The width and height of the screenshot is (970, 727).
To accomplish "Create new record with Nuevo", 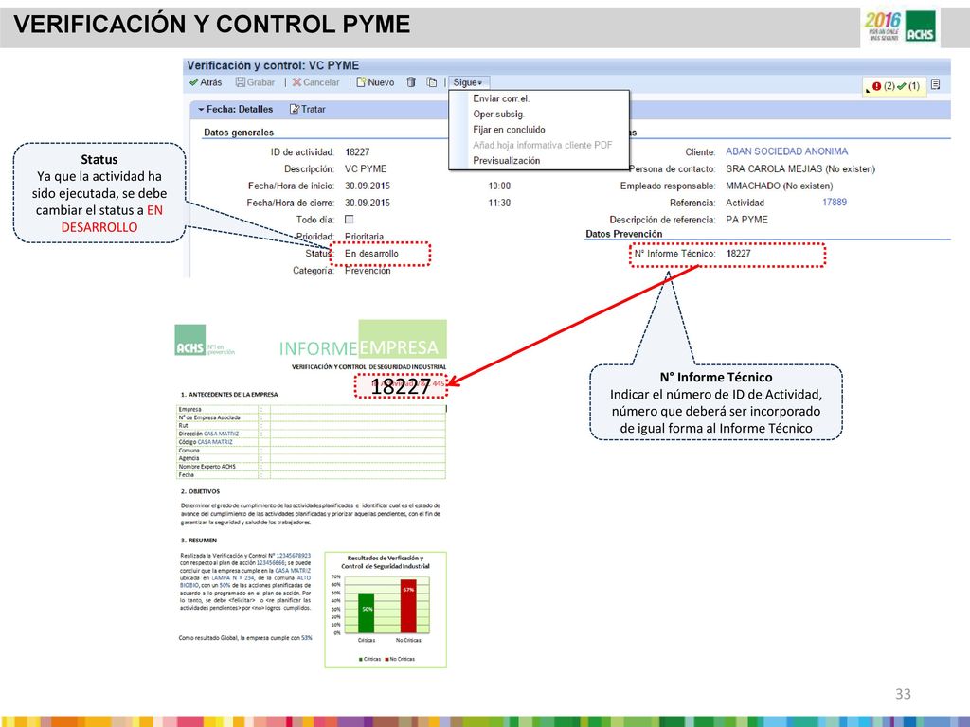I will (x=375, y=82).
